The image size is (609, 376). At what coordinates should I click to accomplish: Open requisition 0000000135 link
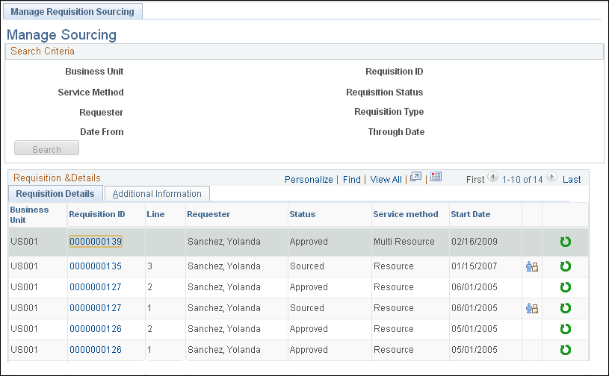coord(96,266)
